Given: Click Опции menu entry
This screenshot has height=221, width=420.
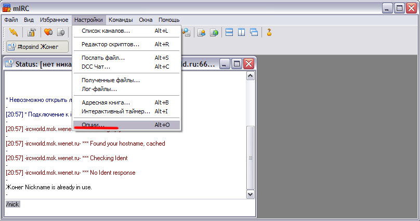Looking at the screenshot, I should tap(126, 125).
